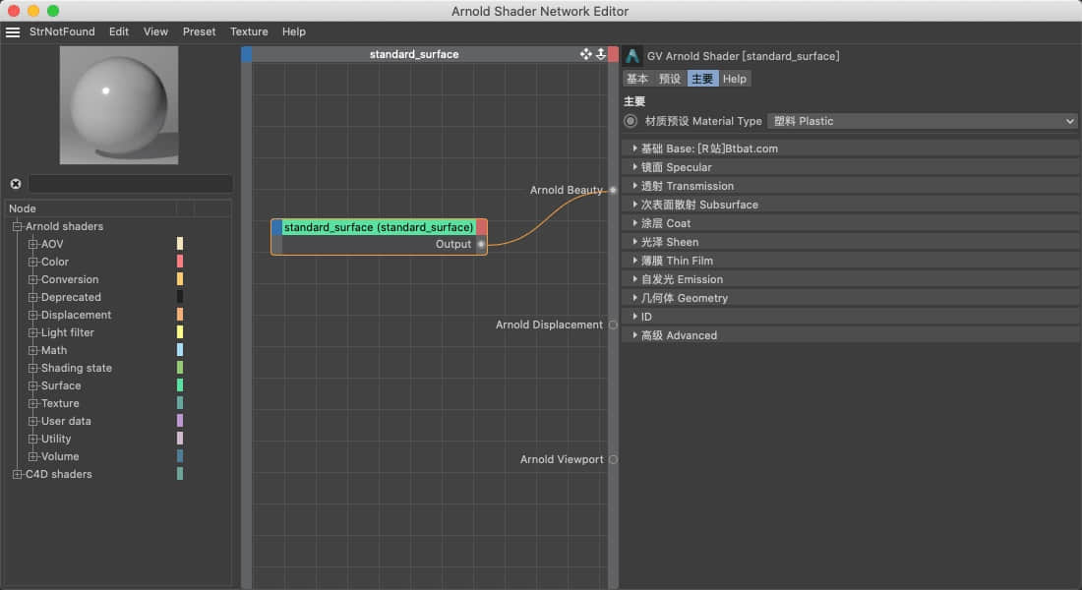Toggle the Material Type radio button
This screenshot has height=590, width=1082.
[631, 121]
